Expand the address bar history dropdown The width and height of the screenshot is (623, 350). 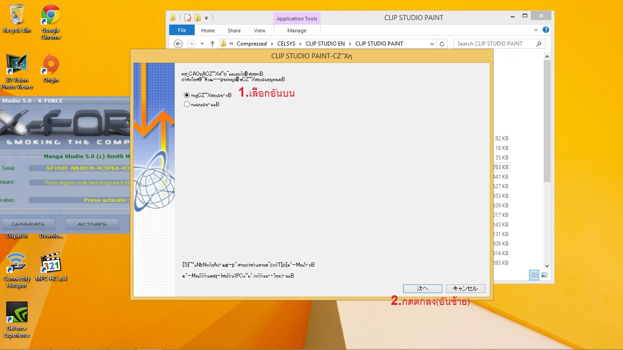tap(432, 44)
